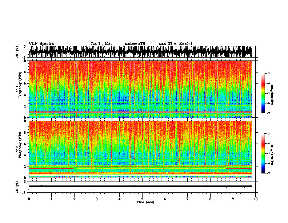Click the "6" kHz tick on the ch.1 frequency axis
The width and height of the screenshot is (288, 223).
tap(25, 83)
